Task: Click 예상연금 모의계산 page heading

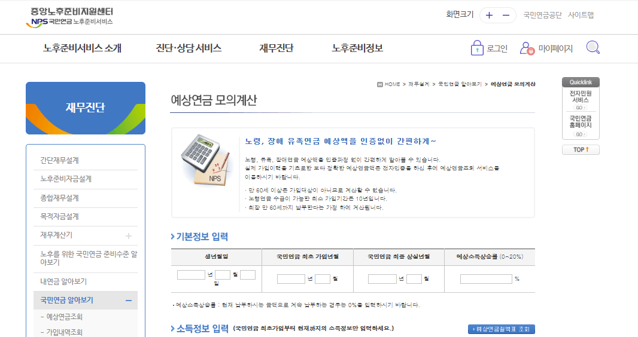Action: point(214,100)
